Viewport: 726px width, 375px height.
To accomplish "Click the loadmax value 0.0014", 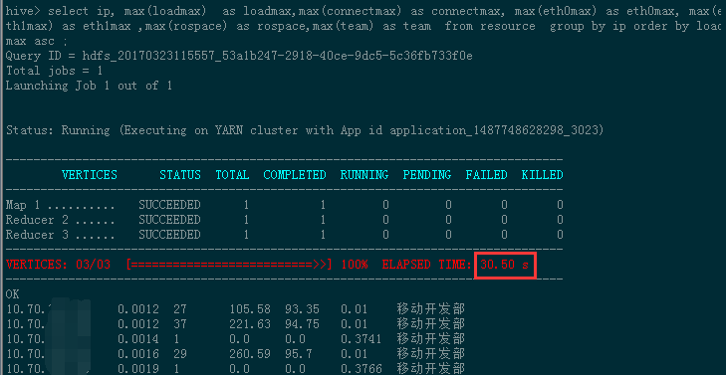I will point(138,339).
